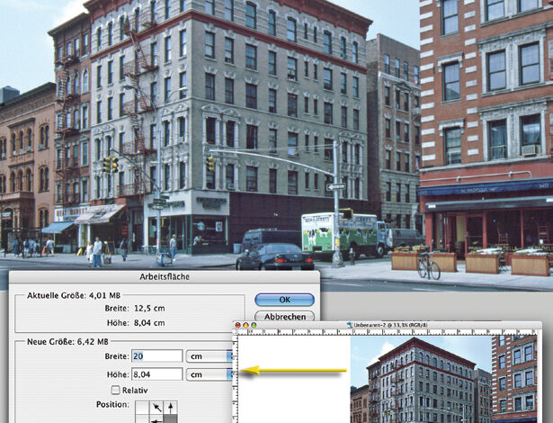The height and width of the screenshot is (423, 553).
Task: Open the Breite unit dropdown set to cm
Action: tap(210, 355)
